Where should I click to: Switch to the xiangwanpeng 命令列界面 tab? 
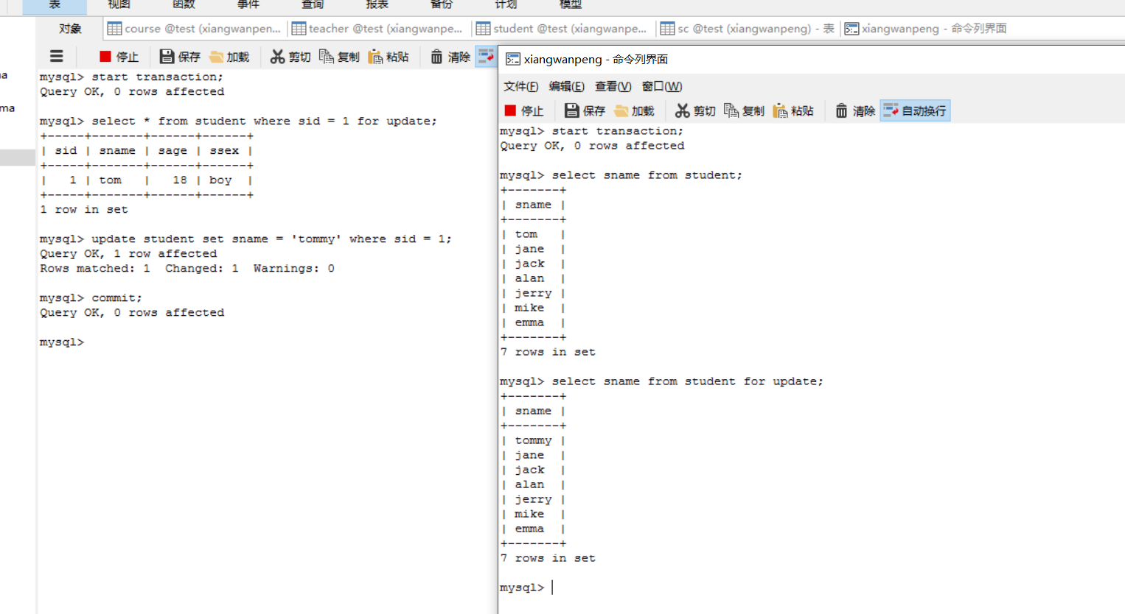[x=925, y=29]
